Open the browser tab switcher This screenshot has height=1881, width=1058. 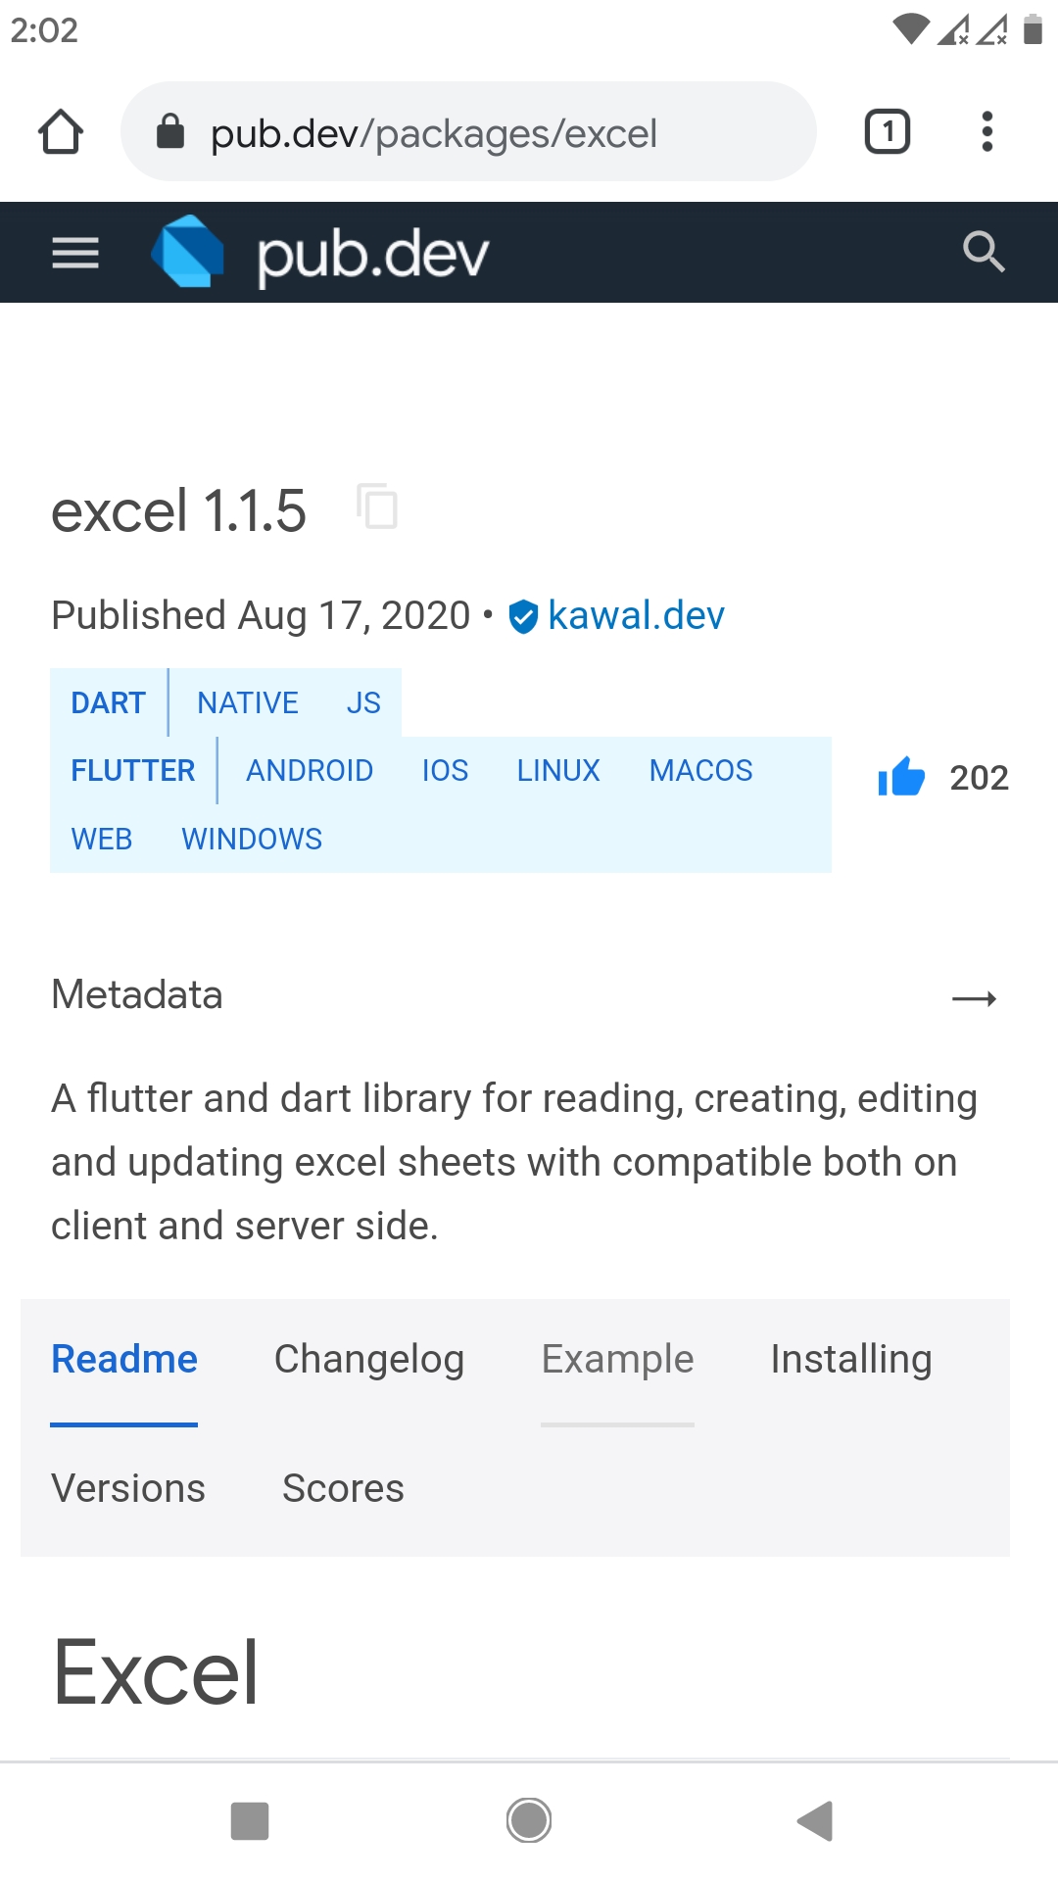(x=887, y=131)
